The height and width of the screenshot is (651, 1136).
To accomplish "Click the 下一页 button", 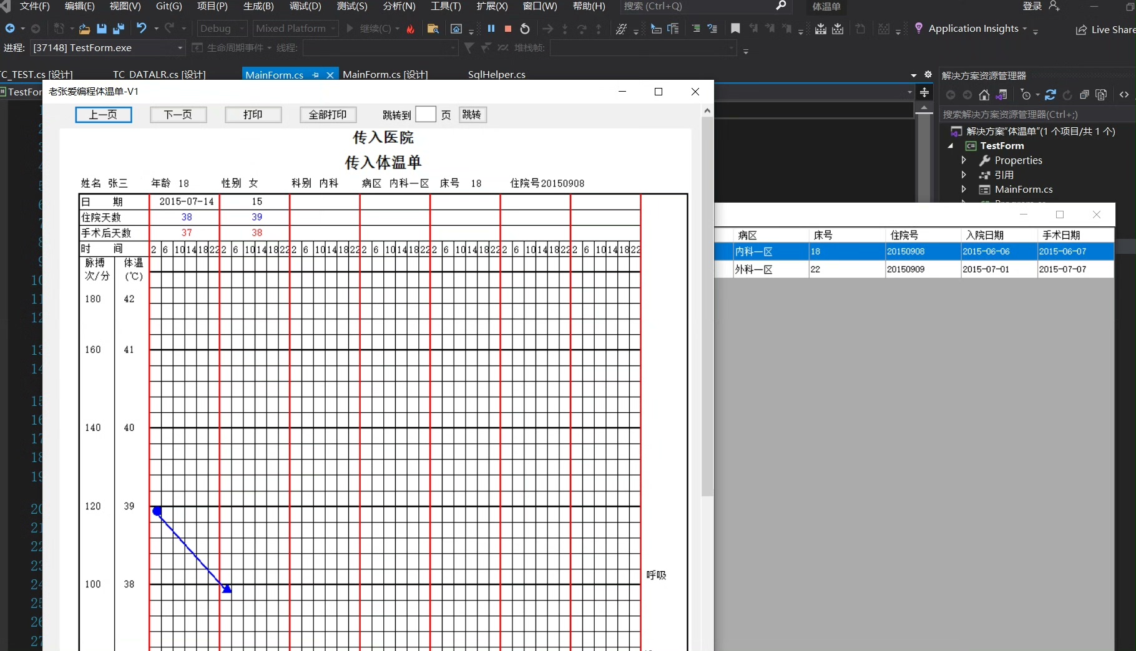I will tap(178, 115).
